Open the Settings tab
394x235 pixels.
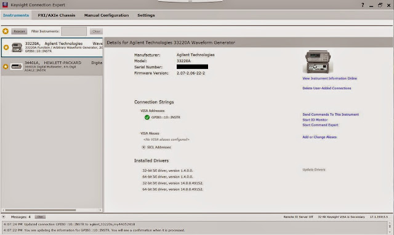pyautogui.click(x=146, y=15)
